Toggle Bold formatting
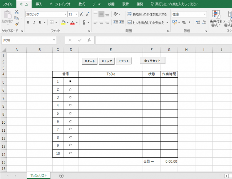The width and height of the screenshot is (232, 179). click(28, 22)
